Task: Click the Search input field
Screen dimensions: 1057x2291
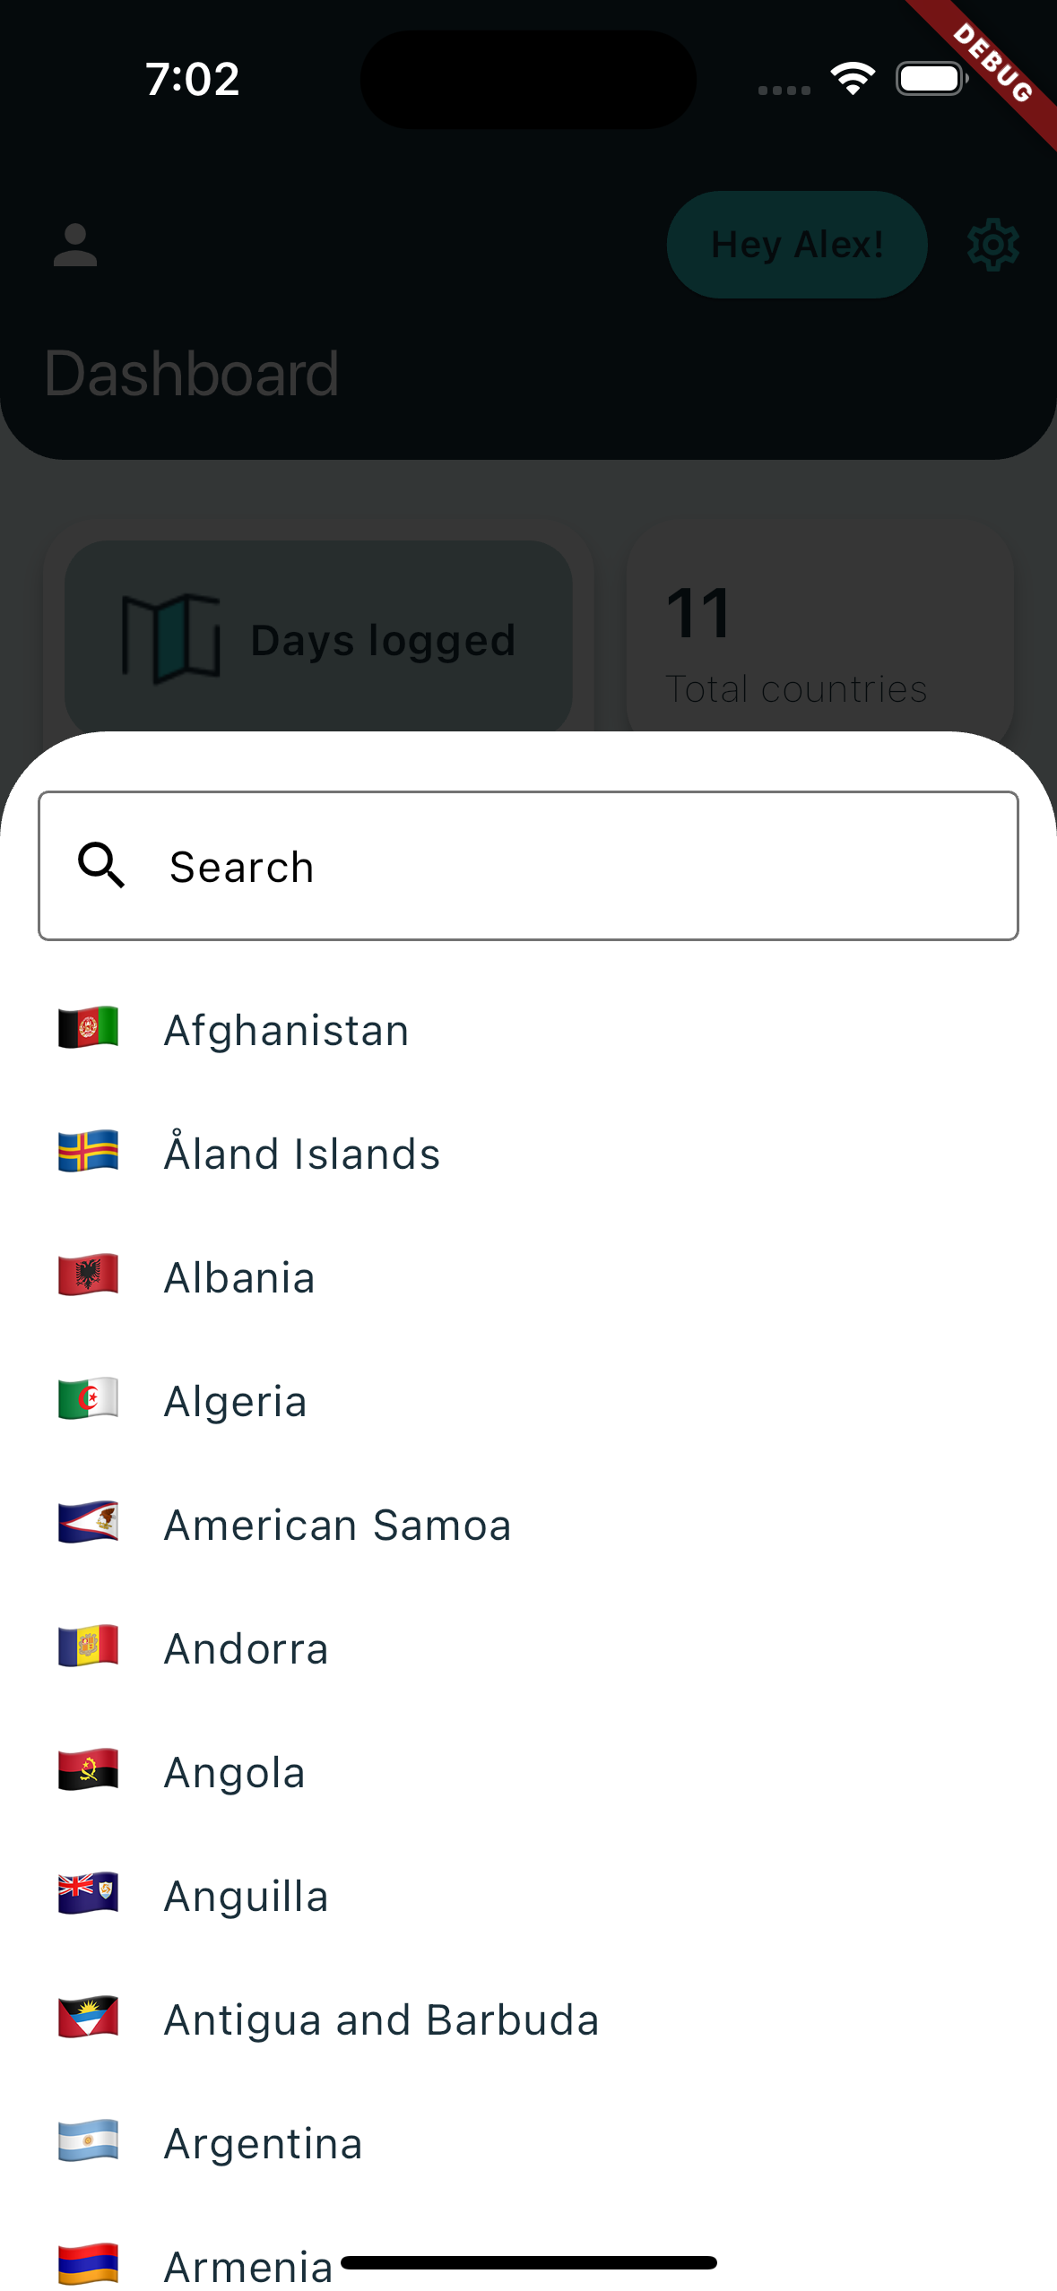Action: 528,866
